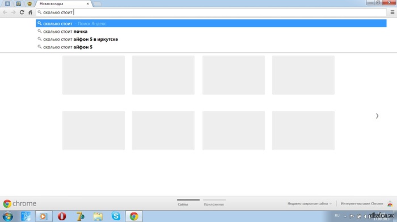Open the Windows Start orb
The image size is (397, 222).
pos(7,216)
